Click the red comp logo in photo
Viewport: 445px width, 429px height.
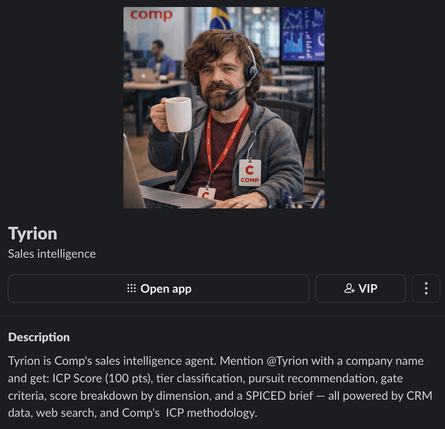[x=151, y=15]
